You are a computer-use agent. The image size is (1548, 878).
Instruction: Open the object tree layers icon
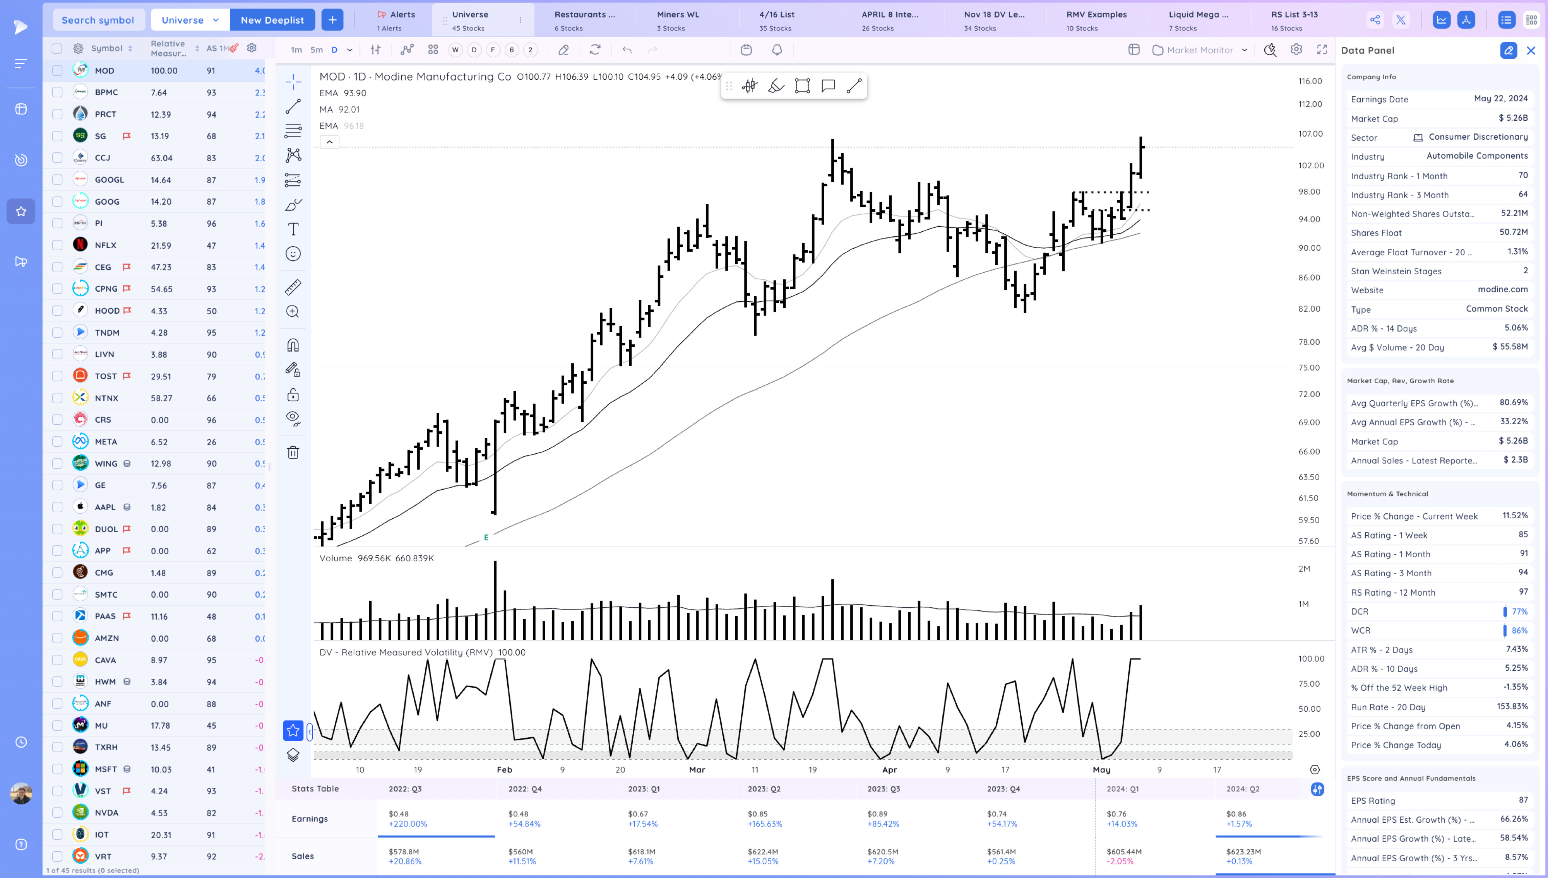pyautogui.click(x=293, y=755)
